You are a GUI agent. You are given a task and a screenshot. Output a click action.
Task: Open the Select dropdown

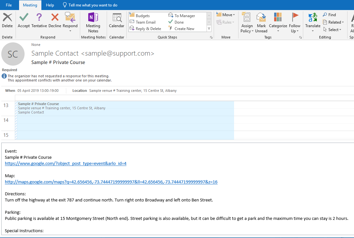[332, 29]
